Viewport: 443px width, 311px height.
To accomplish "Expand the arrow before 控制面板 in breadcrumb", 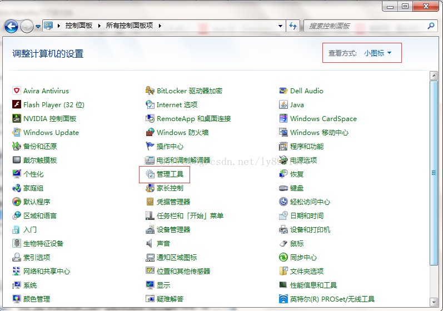I will click(x=59, y=26).
